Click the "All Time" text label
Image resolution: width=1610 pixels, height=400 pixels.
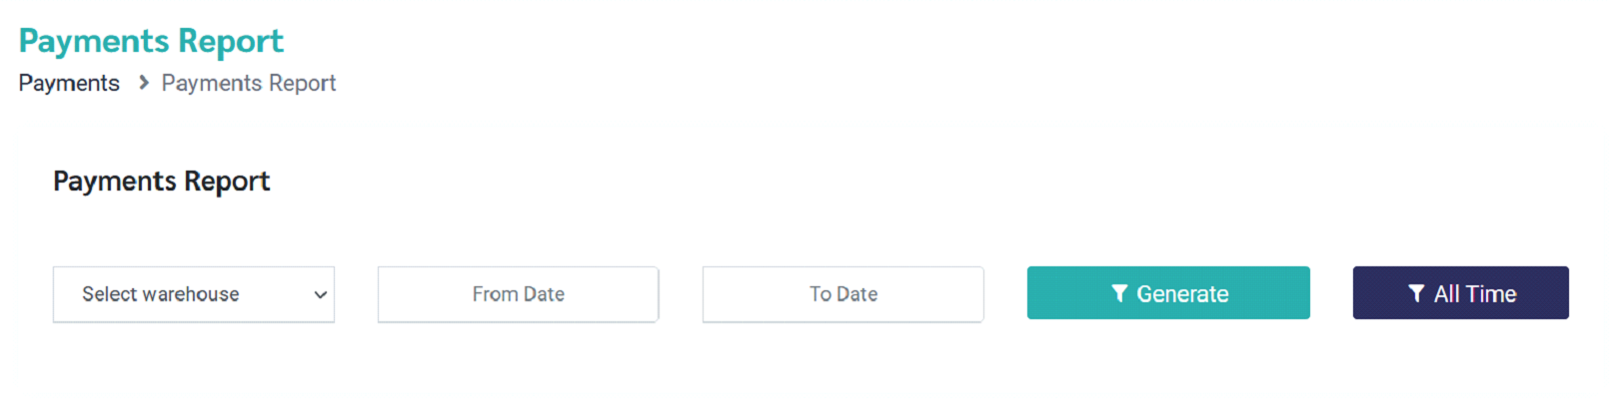(1475, 294)
